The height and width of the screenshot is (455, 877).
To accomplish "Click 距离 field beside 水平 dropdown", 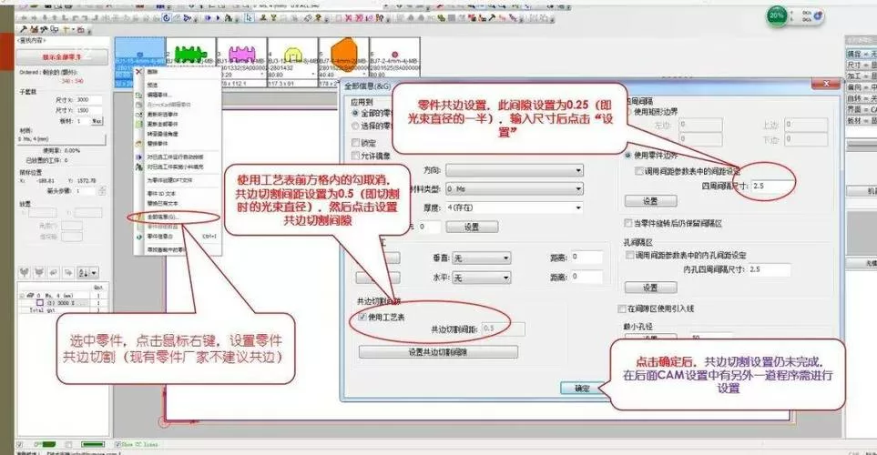I will tap(586, 277).
